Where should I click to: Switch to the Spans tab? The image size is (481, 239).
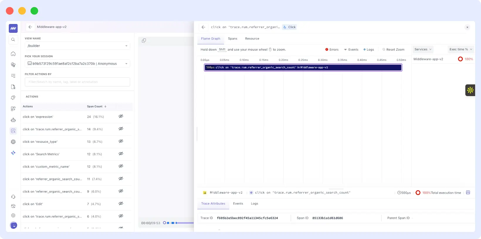(233, 39)
